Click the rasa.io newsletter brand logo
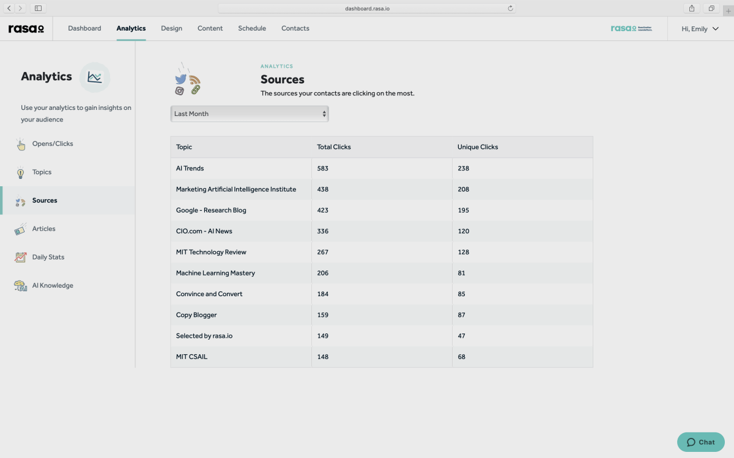The height and width of the screenshot is (458, 734). coord(631,28)
